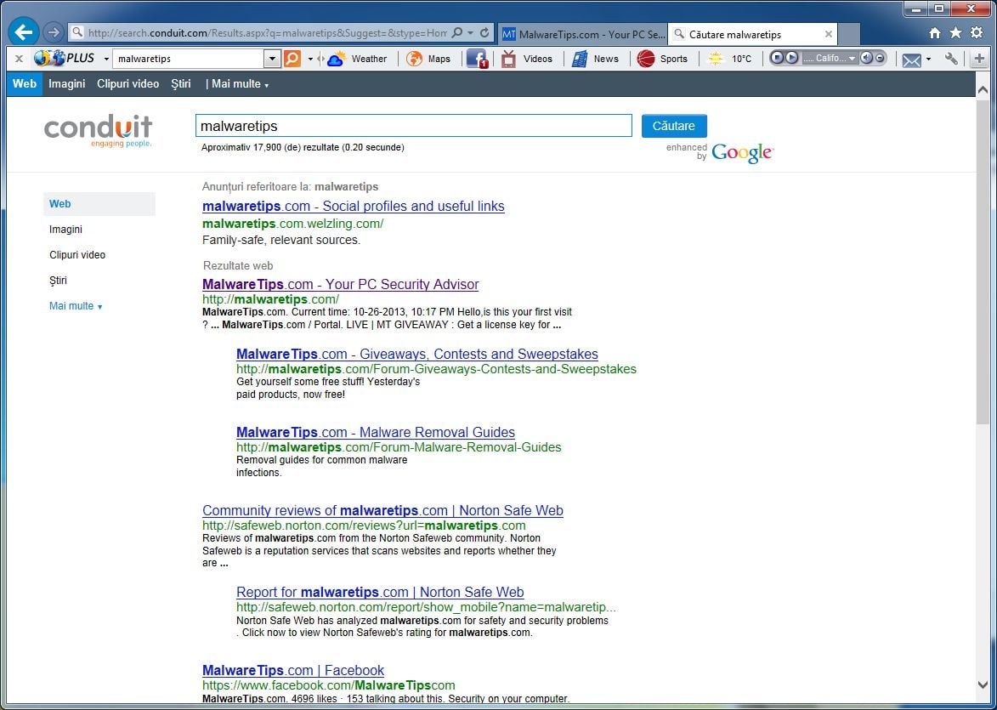The height and width of the screenshot is (710, 997).
Task: Click the PLUS toolbar logo
Action: coord(65,58)
